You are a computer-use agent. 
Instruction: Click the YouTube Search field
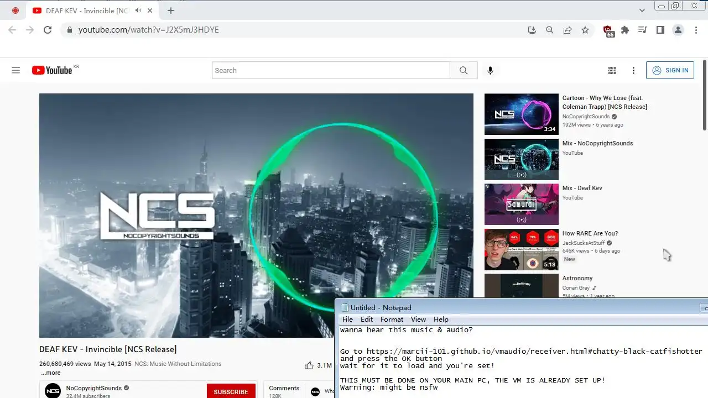click(331, 70)
